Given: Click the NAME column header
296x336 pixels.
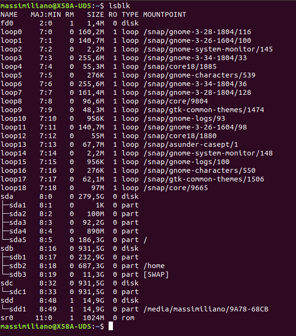Looking at the screenshot, I should [10, 14].
